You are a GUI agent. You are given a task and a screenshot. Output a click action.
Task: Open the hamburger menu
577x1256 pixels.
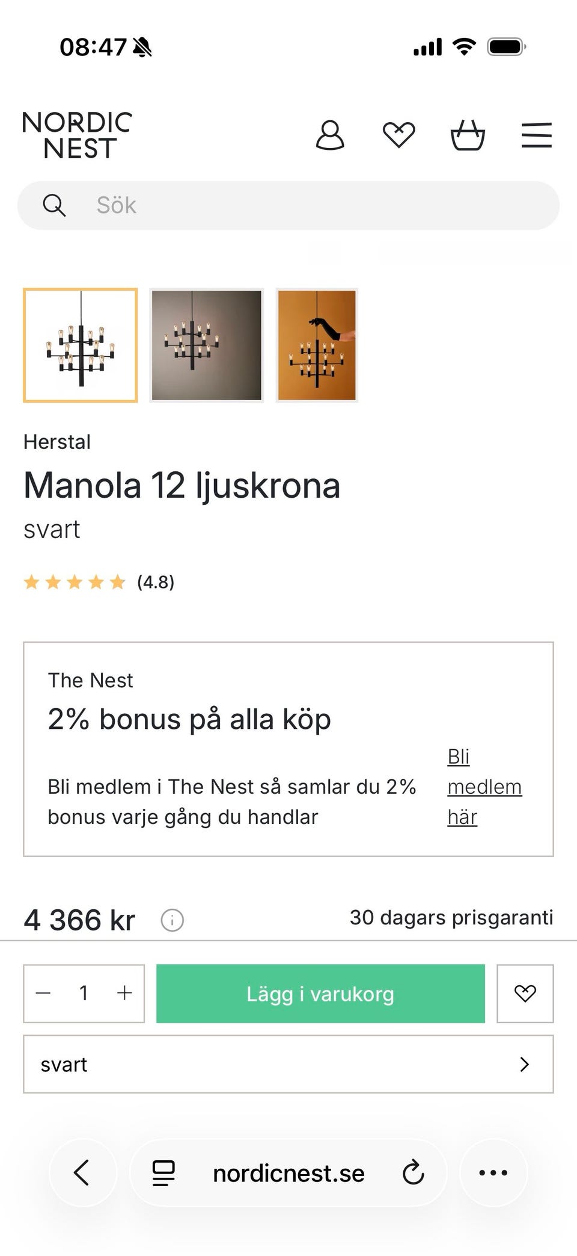(536, 135)
